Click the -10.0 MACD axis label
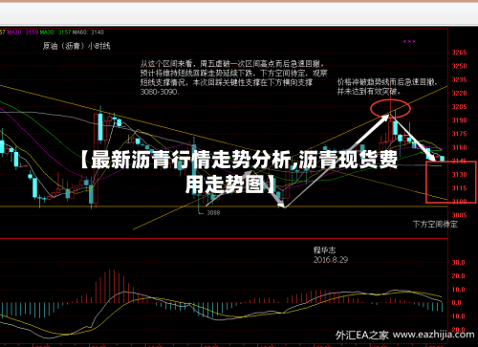Screen dimensions: 478x347 click(457, 316)
